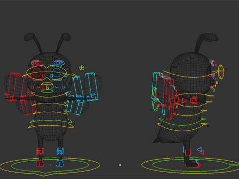Select the green ellipse mouth control
Screen dimensions: 239x179
point(47,91)
